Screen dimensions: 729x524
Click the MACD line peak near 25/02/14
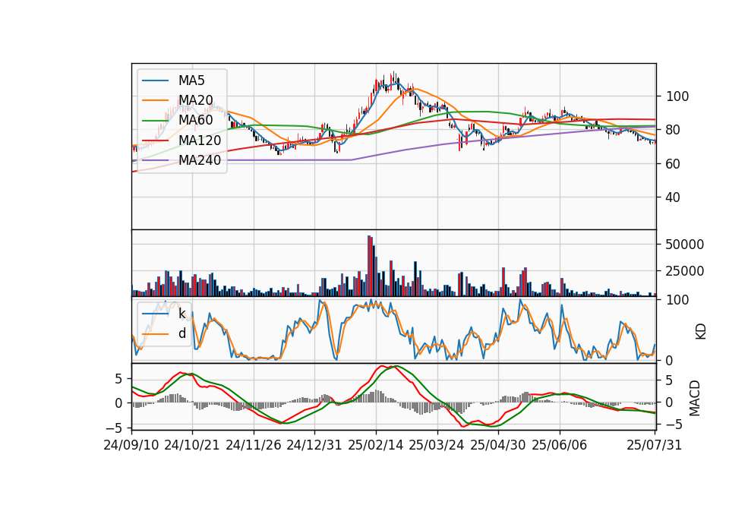pyautogui.click(x=382, y=366)
